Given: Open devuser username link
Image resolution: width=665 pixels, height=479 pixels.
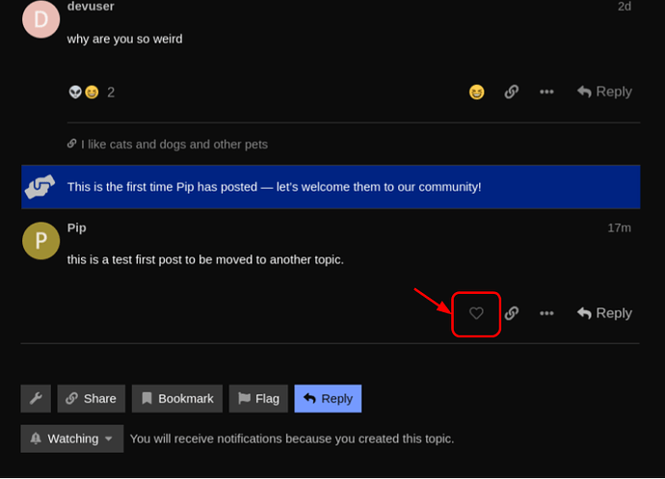Looking at the screenshot, I should [91, 7].
